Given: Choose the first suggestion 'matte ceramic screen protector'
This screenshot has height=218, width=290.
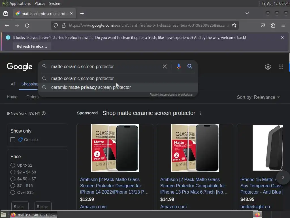Looking at the screenshot, I should click(118, 78).
